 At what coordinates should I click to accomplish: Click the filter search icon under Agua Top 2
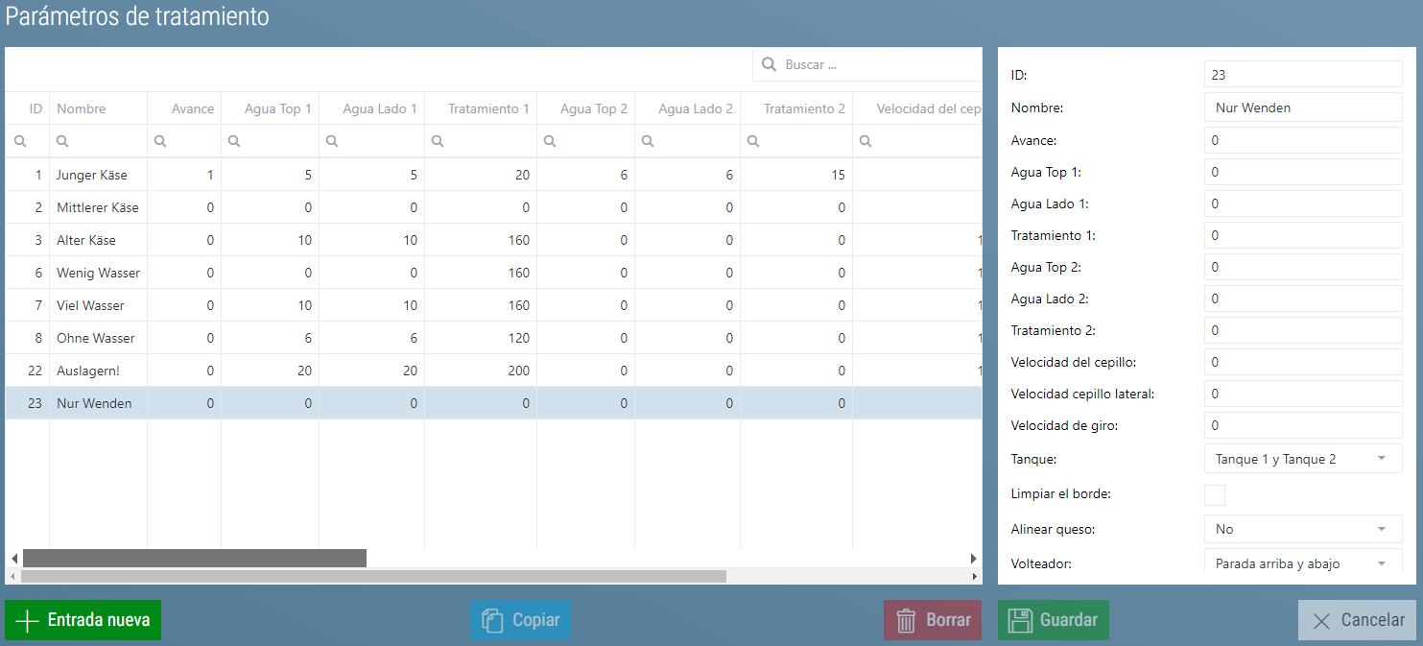point(550,141)
